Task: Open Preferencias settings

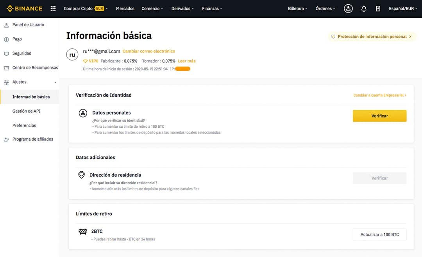Action: tap(24, 125)
